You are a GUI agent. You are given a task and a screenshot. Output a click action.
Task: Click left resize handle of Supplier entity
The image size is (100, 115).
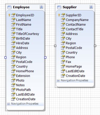click(x=55, y=46)
